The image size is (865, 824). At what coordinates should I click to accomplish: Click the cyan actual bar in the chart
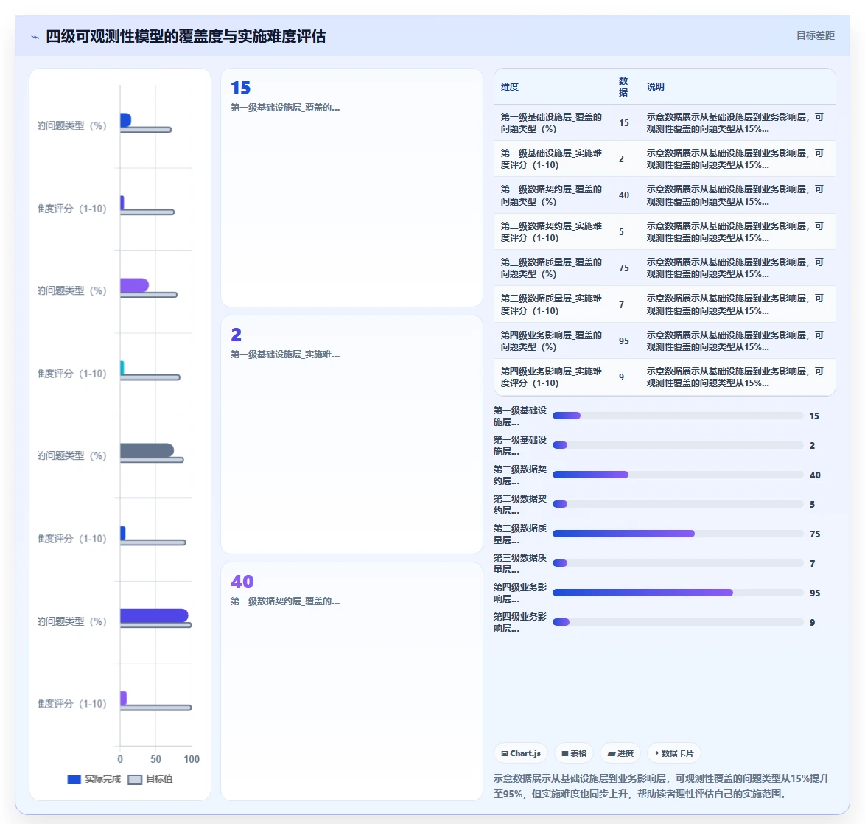(122, 368)
